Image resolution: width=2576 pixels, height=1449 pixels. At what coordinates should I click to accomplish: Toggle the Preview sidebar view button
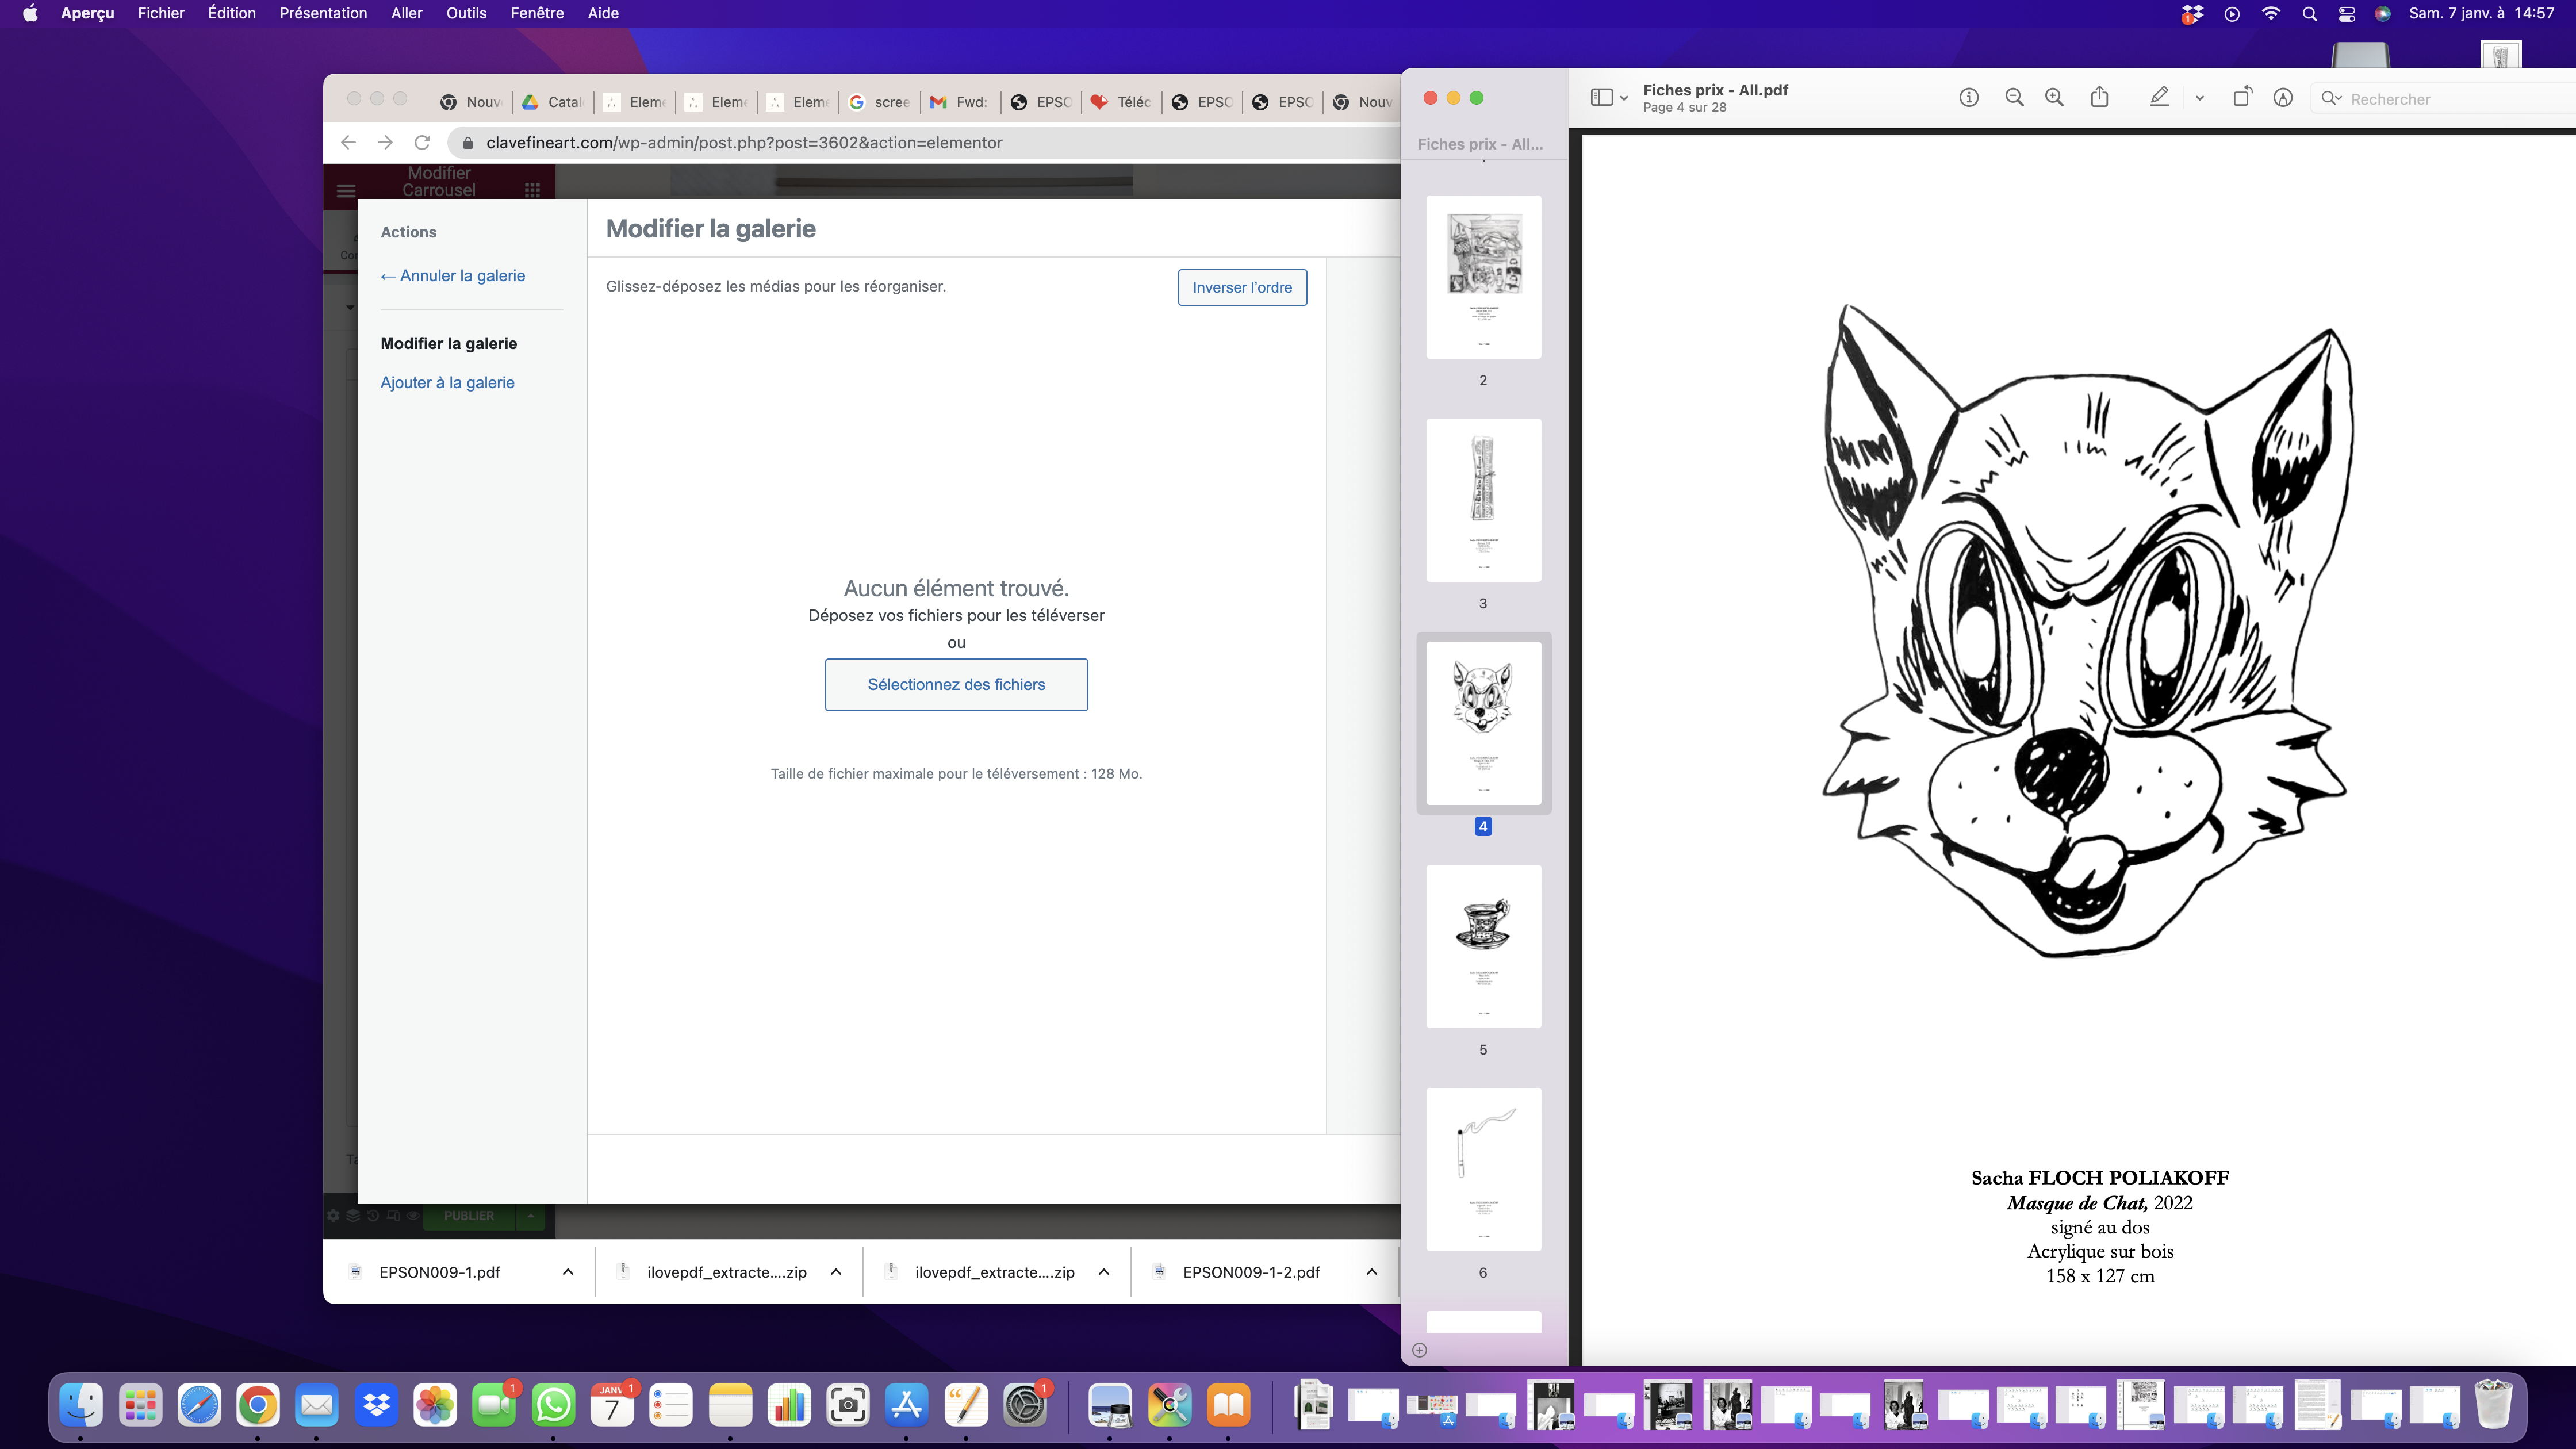coord(1601,98)
